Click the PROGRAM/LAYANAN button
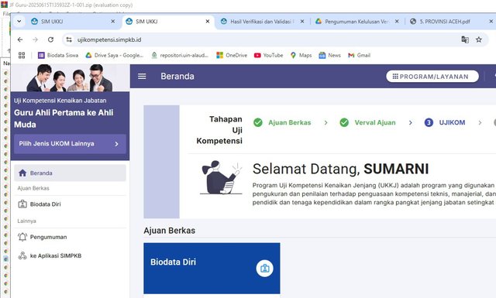 432,76
